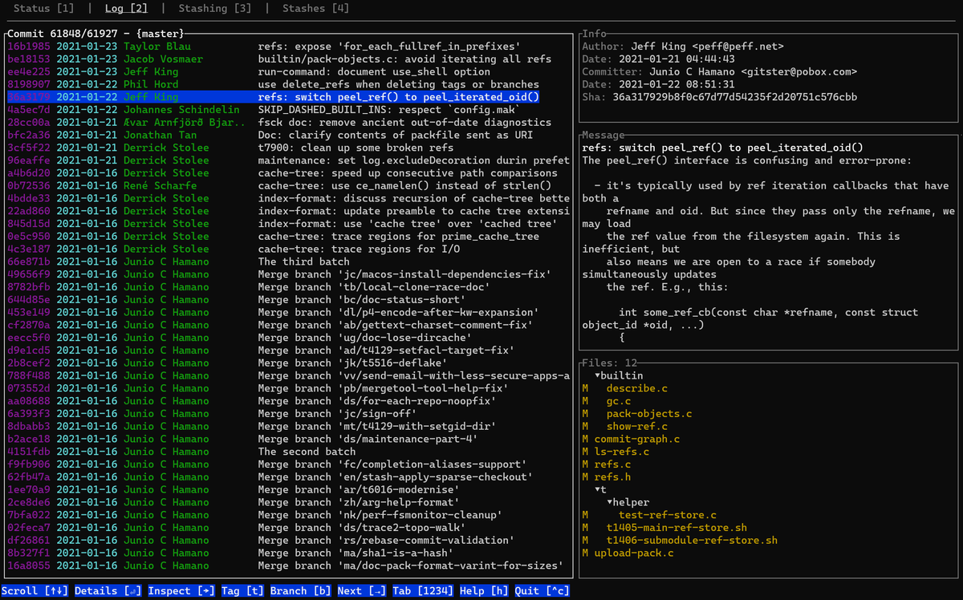Click Quit [^c] in the command bar

click(542, 591)
